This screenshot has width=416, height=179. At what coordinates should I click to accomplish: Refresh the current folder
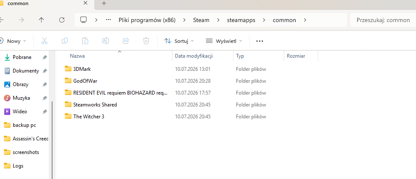pyautogui.click(x=62, y=20)
